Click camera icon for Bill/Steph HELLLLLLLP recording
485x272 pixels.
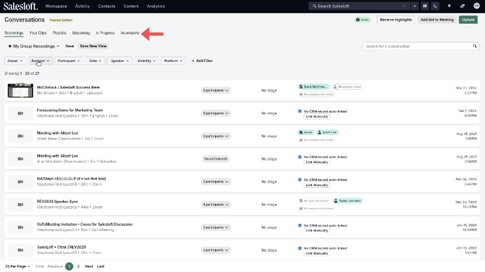(x=20, y=182)
